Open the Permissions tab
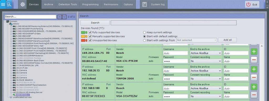 pyautogui.click(x=111, y=4)
